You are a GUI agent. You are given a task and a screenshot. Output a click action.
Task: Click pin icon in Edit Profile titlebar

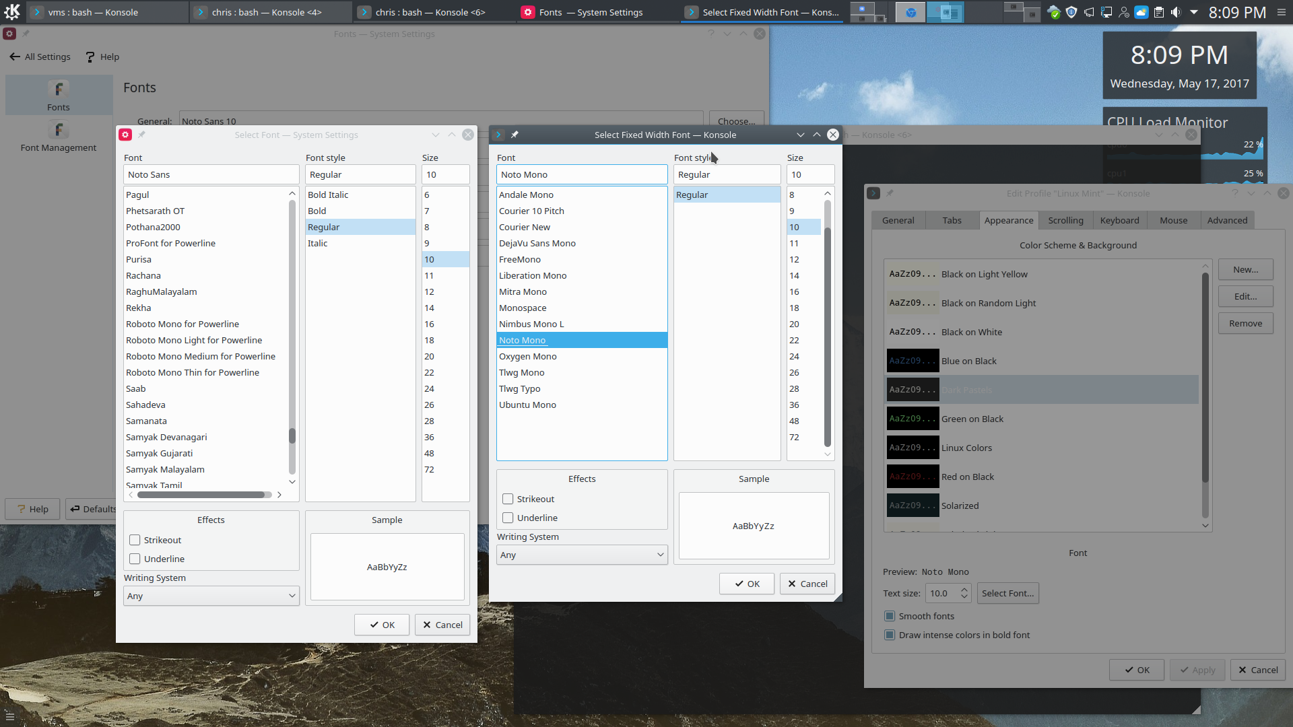(890, 193)
